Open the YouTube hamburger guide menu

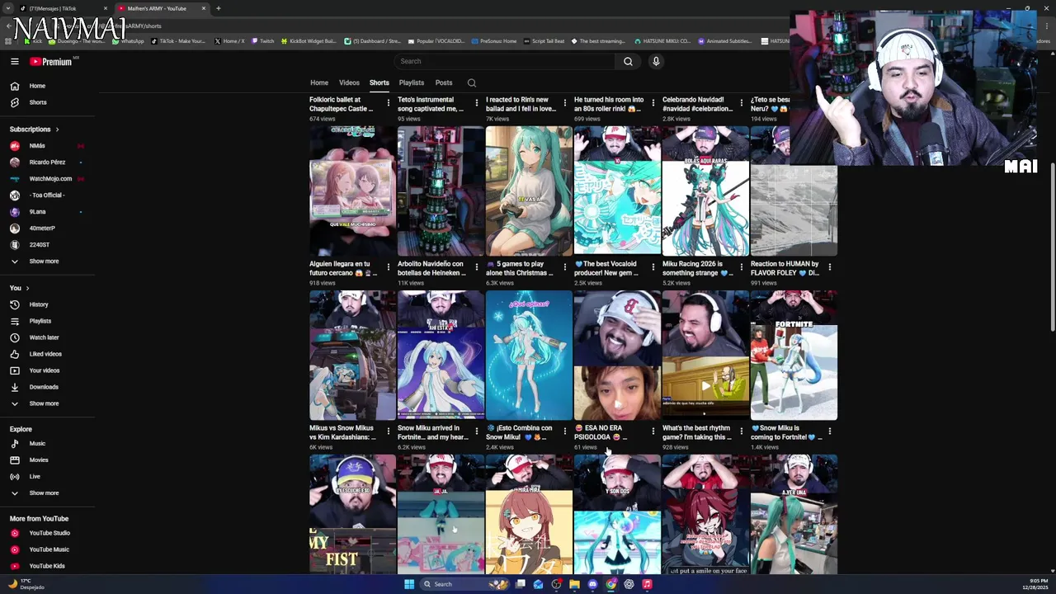(14, 61)
